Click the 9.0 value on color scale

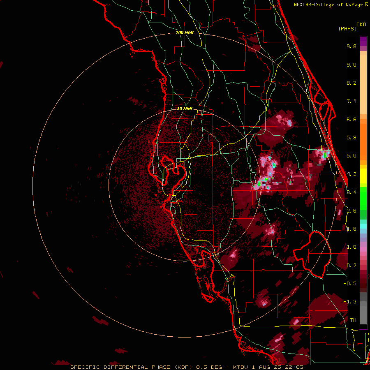(x=351, y=65)
